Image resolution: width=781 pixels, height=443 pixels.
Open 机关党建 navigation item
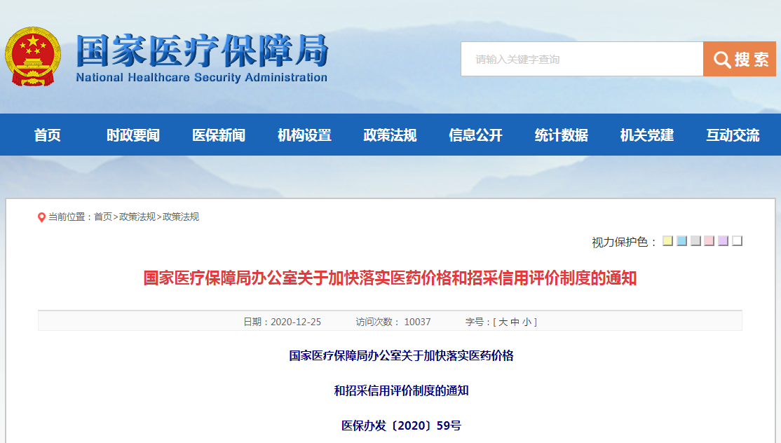click(646, 135)
